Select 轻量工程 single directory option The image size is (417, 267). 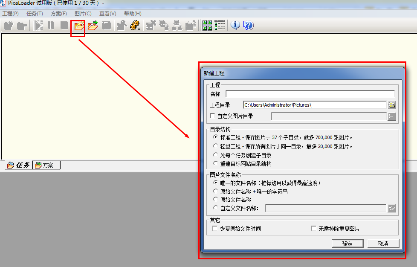[215, 146]
